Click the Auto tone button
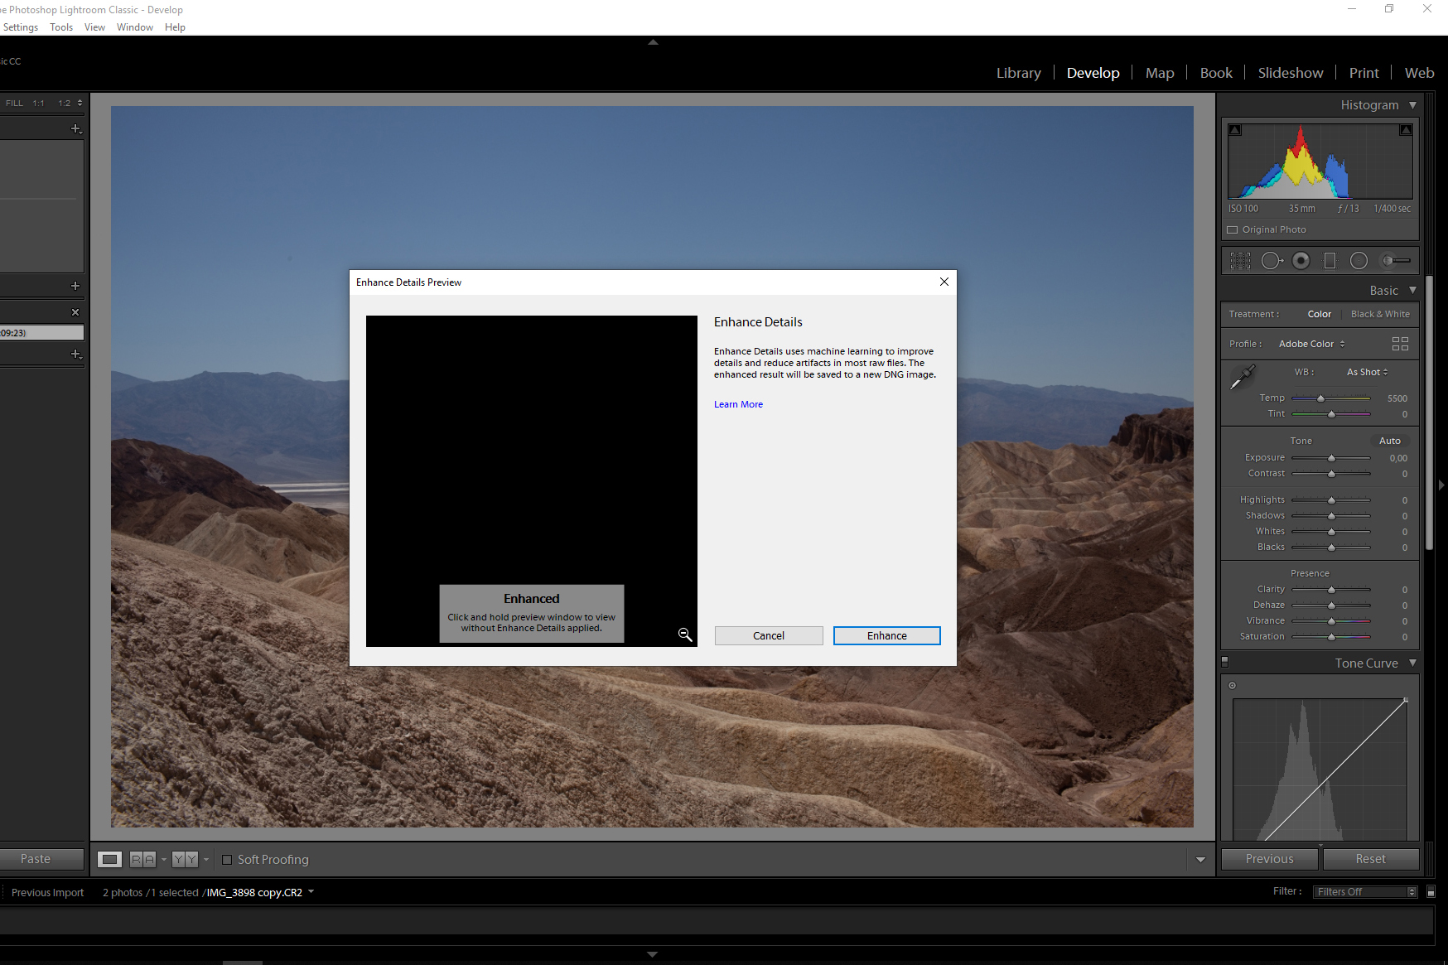Screen dimensions: 1448x965 pos(1389,440)
